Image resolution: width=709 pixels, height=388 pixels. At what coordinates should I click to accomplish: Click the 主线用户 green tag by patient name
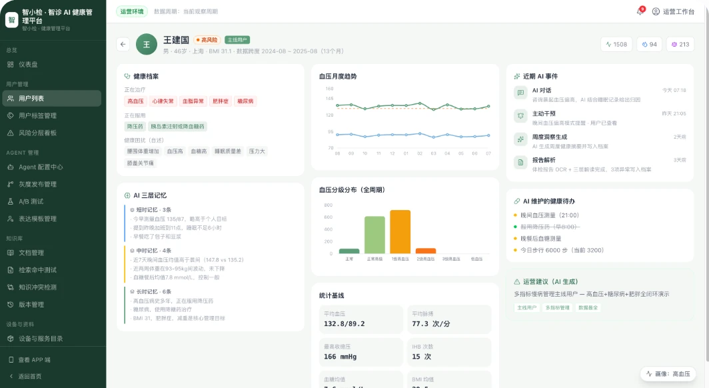click(237, 40)
